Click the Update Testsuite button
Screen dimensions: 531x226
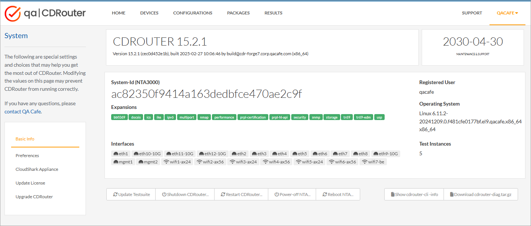(x=131, y=195)
